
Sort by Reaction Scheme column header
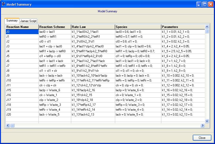tap(55, 27)
